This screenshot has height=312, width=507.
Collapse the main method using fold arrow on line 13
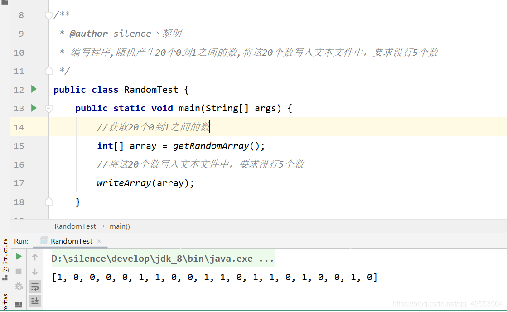48,108
